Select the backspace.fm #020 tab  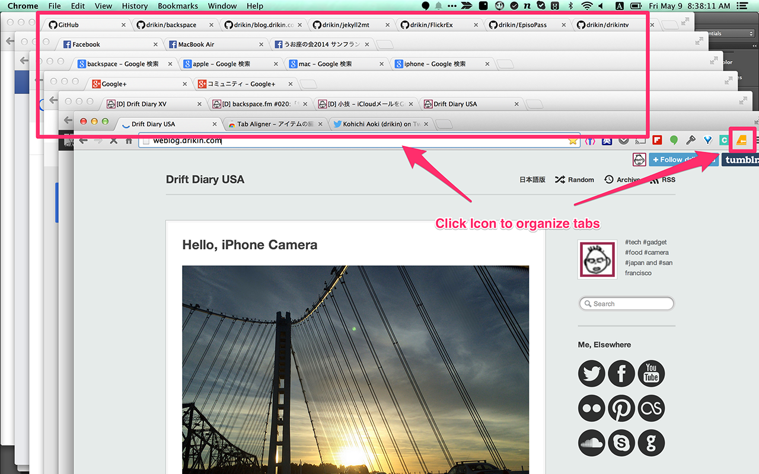pyautogui.click(x=260, y=104)
